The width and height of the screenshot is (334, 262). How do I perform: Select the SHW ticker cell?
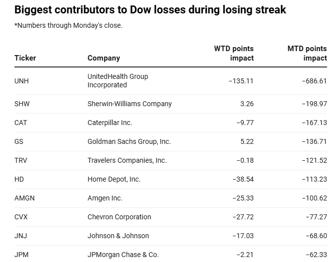[22, 104]
